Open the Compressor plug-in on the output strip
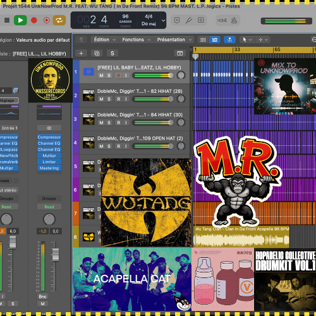This screenshot has height=316, width=316. pos(49,137)
